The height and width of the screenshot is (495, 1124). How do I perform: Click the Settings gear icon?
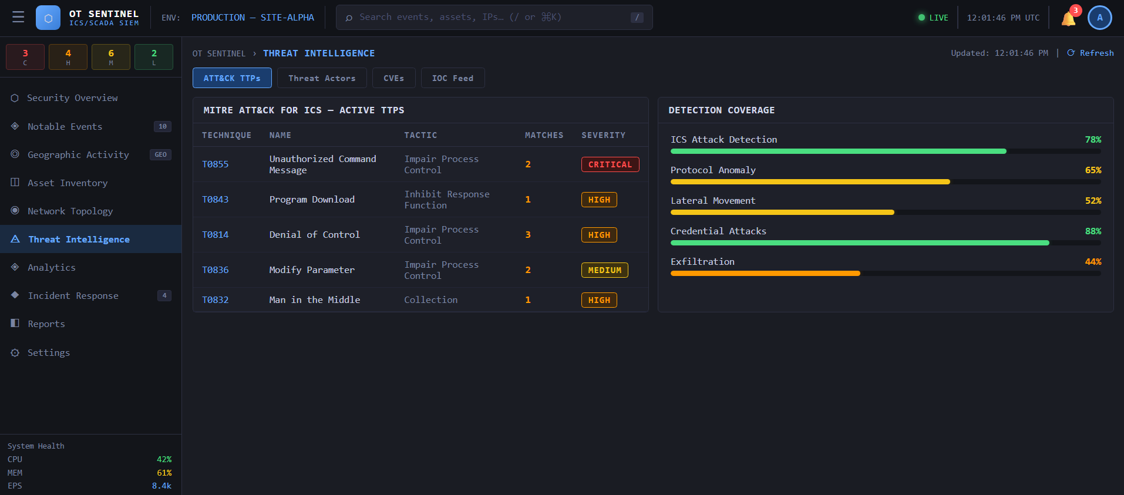(x=15, y=352)
